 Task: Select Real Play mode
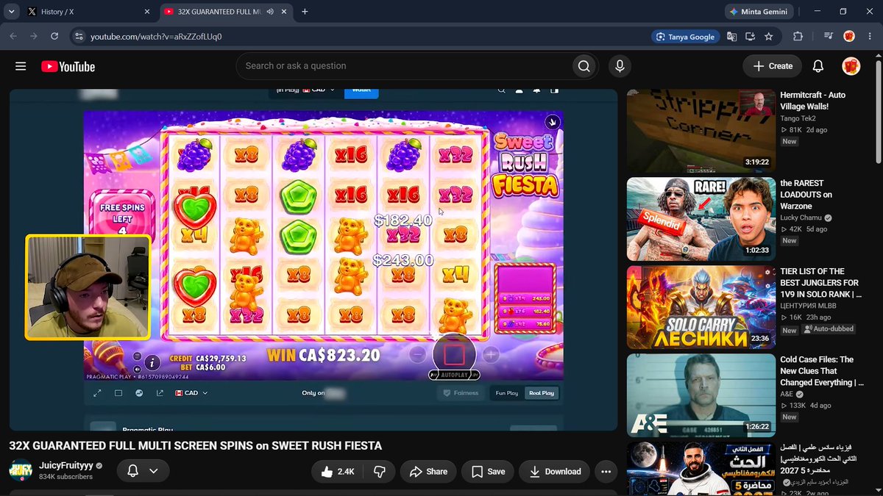[542, 393]
